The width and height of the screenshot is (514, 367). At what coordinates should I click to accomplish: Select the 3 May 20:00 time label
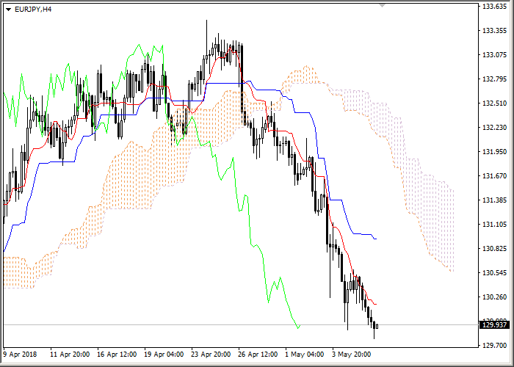click(x=352, y=354)
